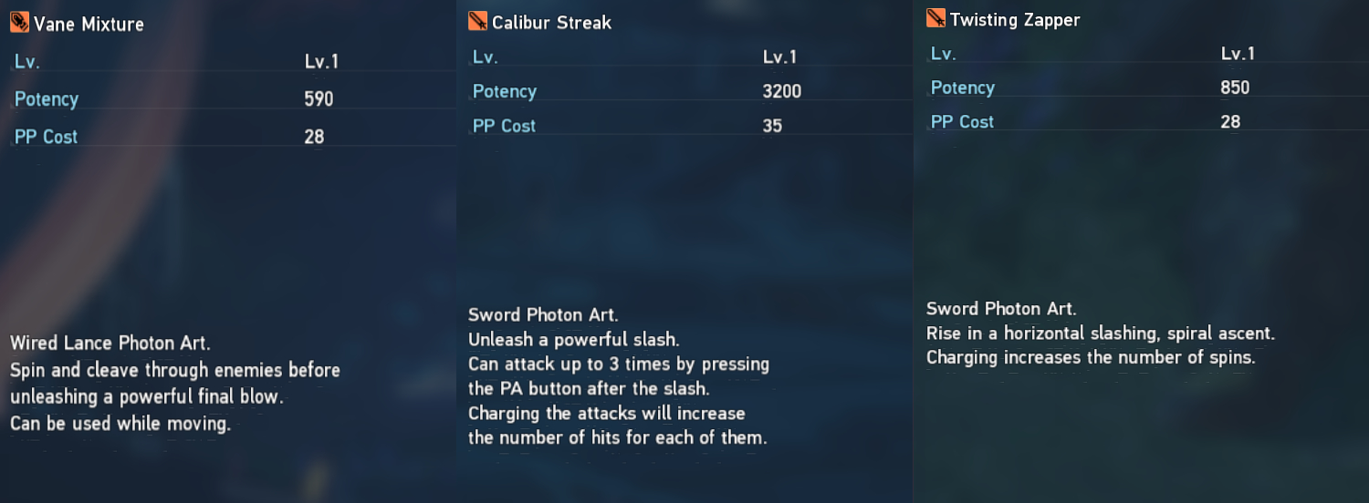Click the PP Cost value 35
1369x503 pixels.
[x=772, y=126]
